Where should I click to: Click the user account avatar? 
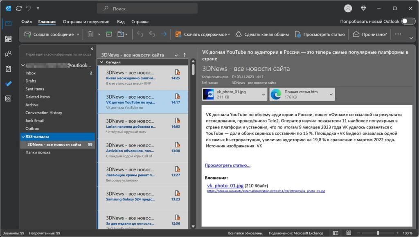[x=348, y=9]
